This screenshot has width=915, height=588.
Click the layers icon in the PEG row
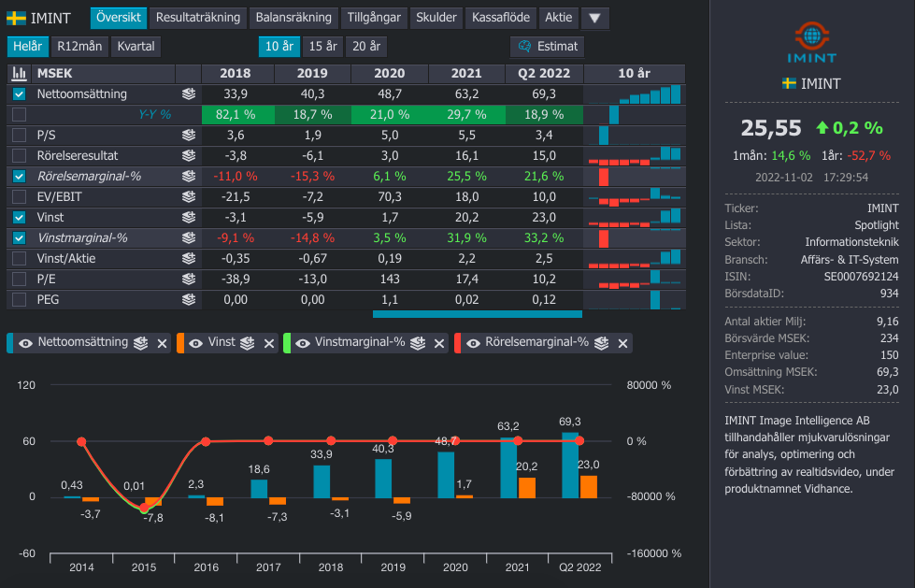click(x=190, y=300)
